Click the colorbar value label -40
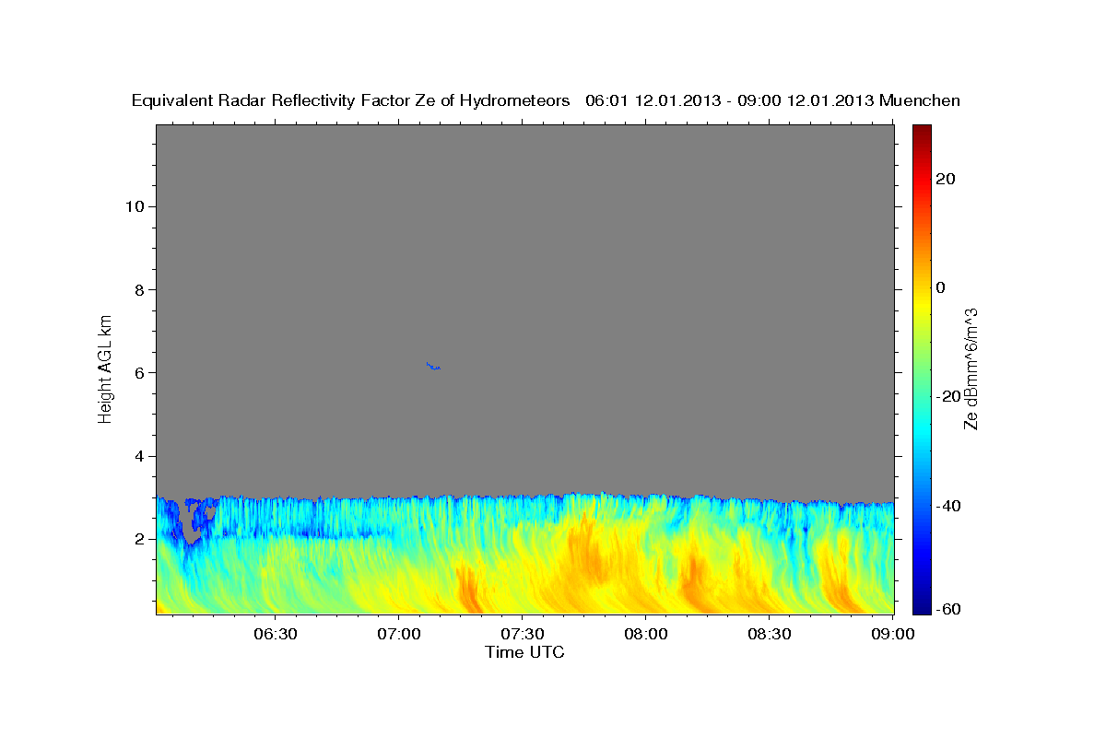 pos(948,506)
